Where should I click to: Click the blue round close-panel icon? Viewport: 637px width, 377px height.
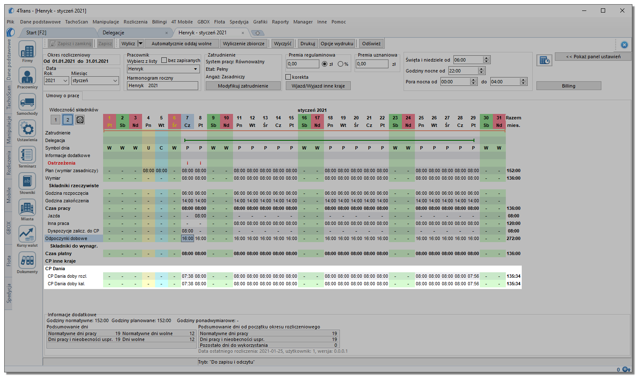click(x=624, y=44)
